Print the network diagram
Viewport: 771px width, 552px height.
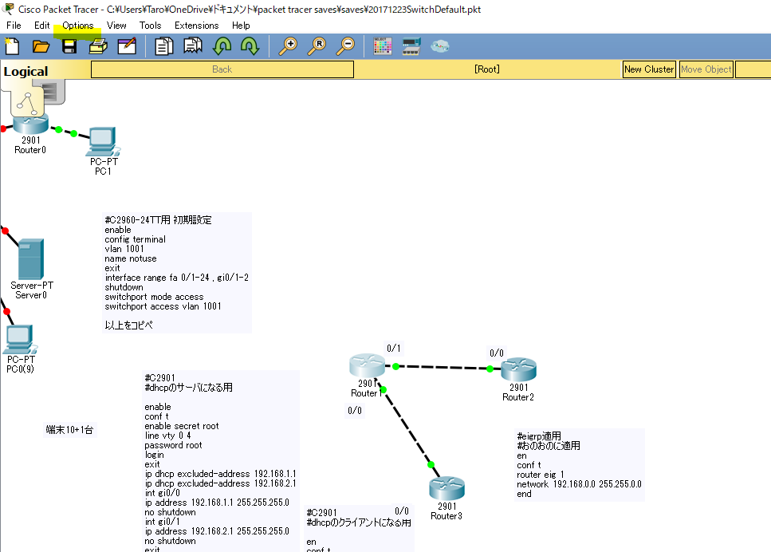pyautogui.click(x=97, y=45)
